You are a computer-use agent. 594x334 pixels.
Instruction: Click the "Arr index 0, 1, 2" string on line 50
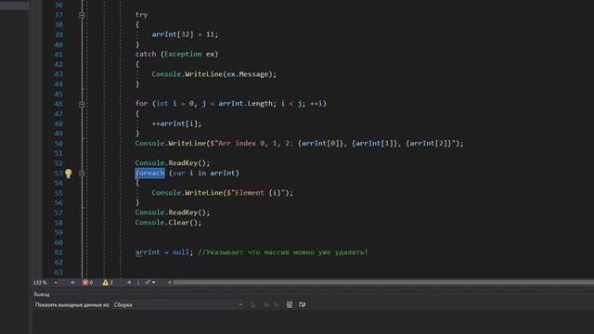click(x=333, y=144)
